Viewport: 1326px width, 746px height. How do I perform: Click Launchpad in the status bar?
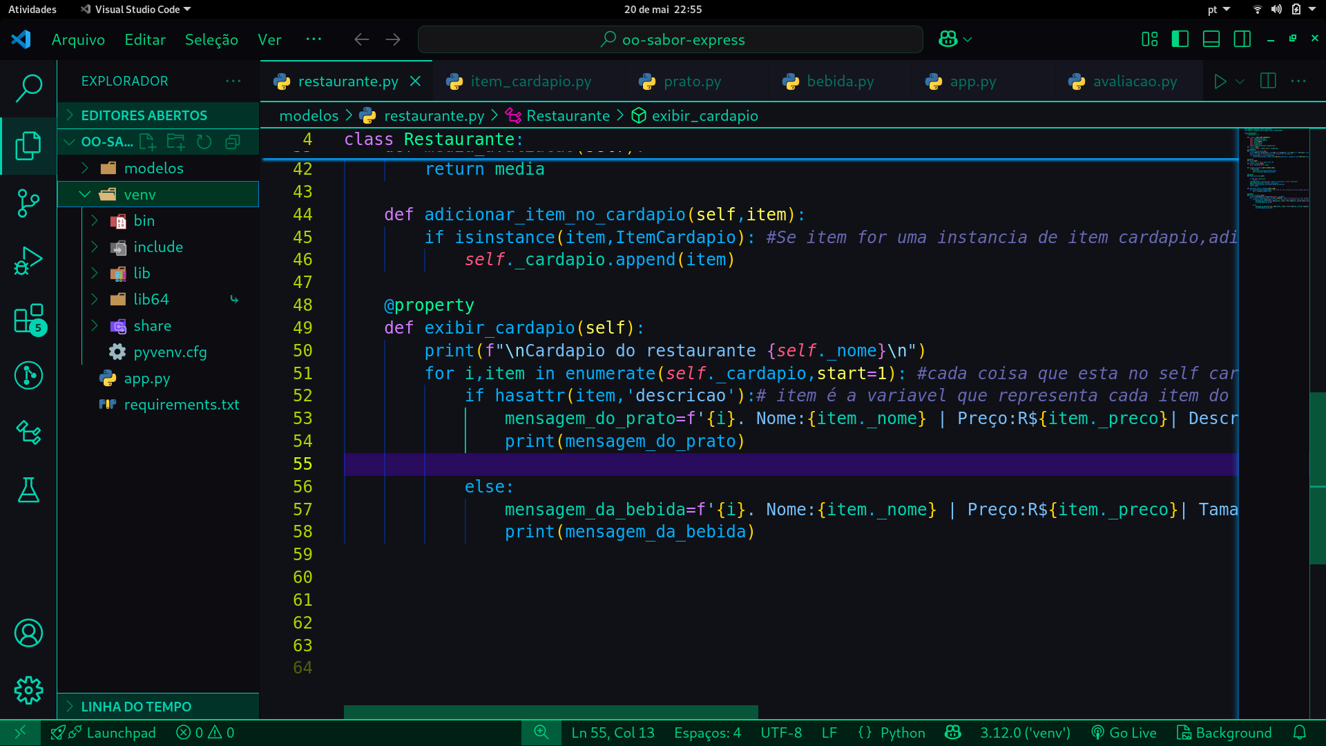(x=103, y=732)
